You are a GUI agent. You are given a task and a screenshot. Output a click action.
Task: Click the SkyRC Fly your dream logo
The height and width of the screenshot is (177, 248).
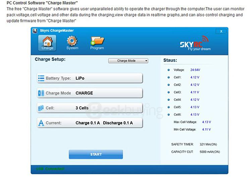point(195,43)
